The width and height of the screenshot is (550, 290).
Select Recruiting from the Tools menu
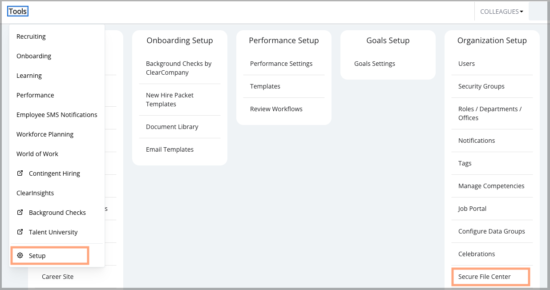point(31,36)
